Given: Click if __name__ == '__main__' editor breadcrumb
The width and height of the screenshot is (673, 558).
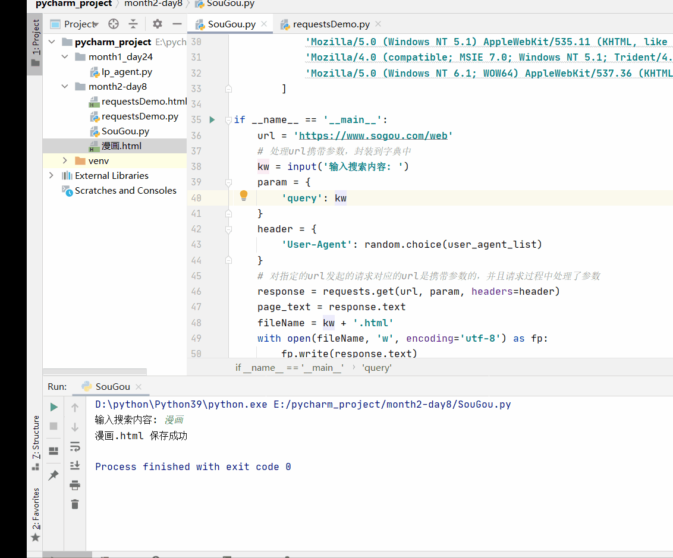Looking at the screenshot, I should (x=290, y=368).
